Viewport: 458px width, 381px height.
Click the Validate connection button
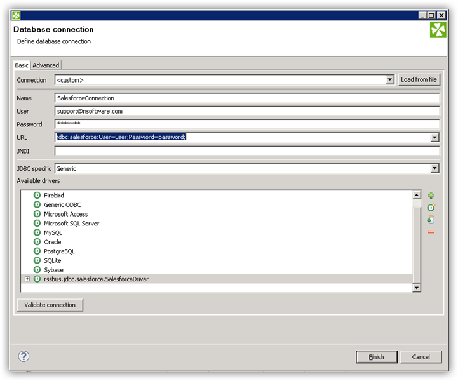point(50,305)
